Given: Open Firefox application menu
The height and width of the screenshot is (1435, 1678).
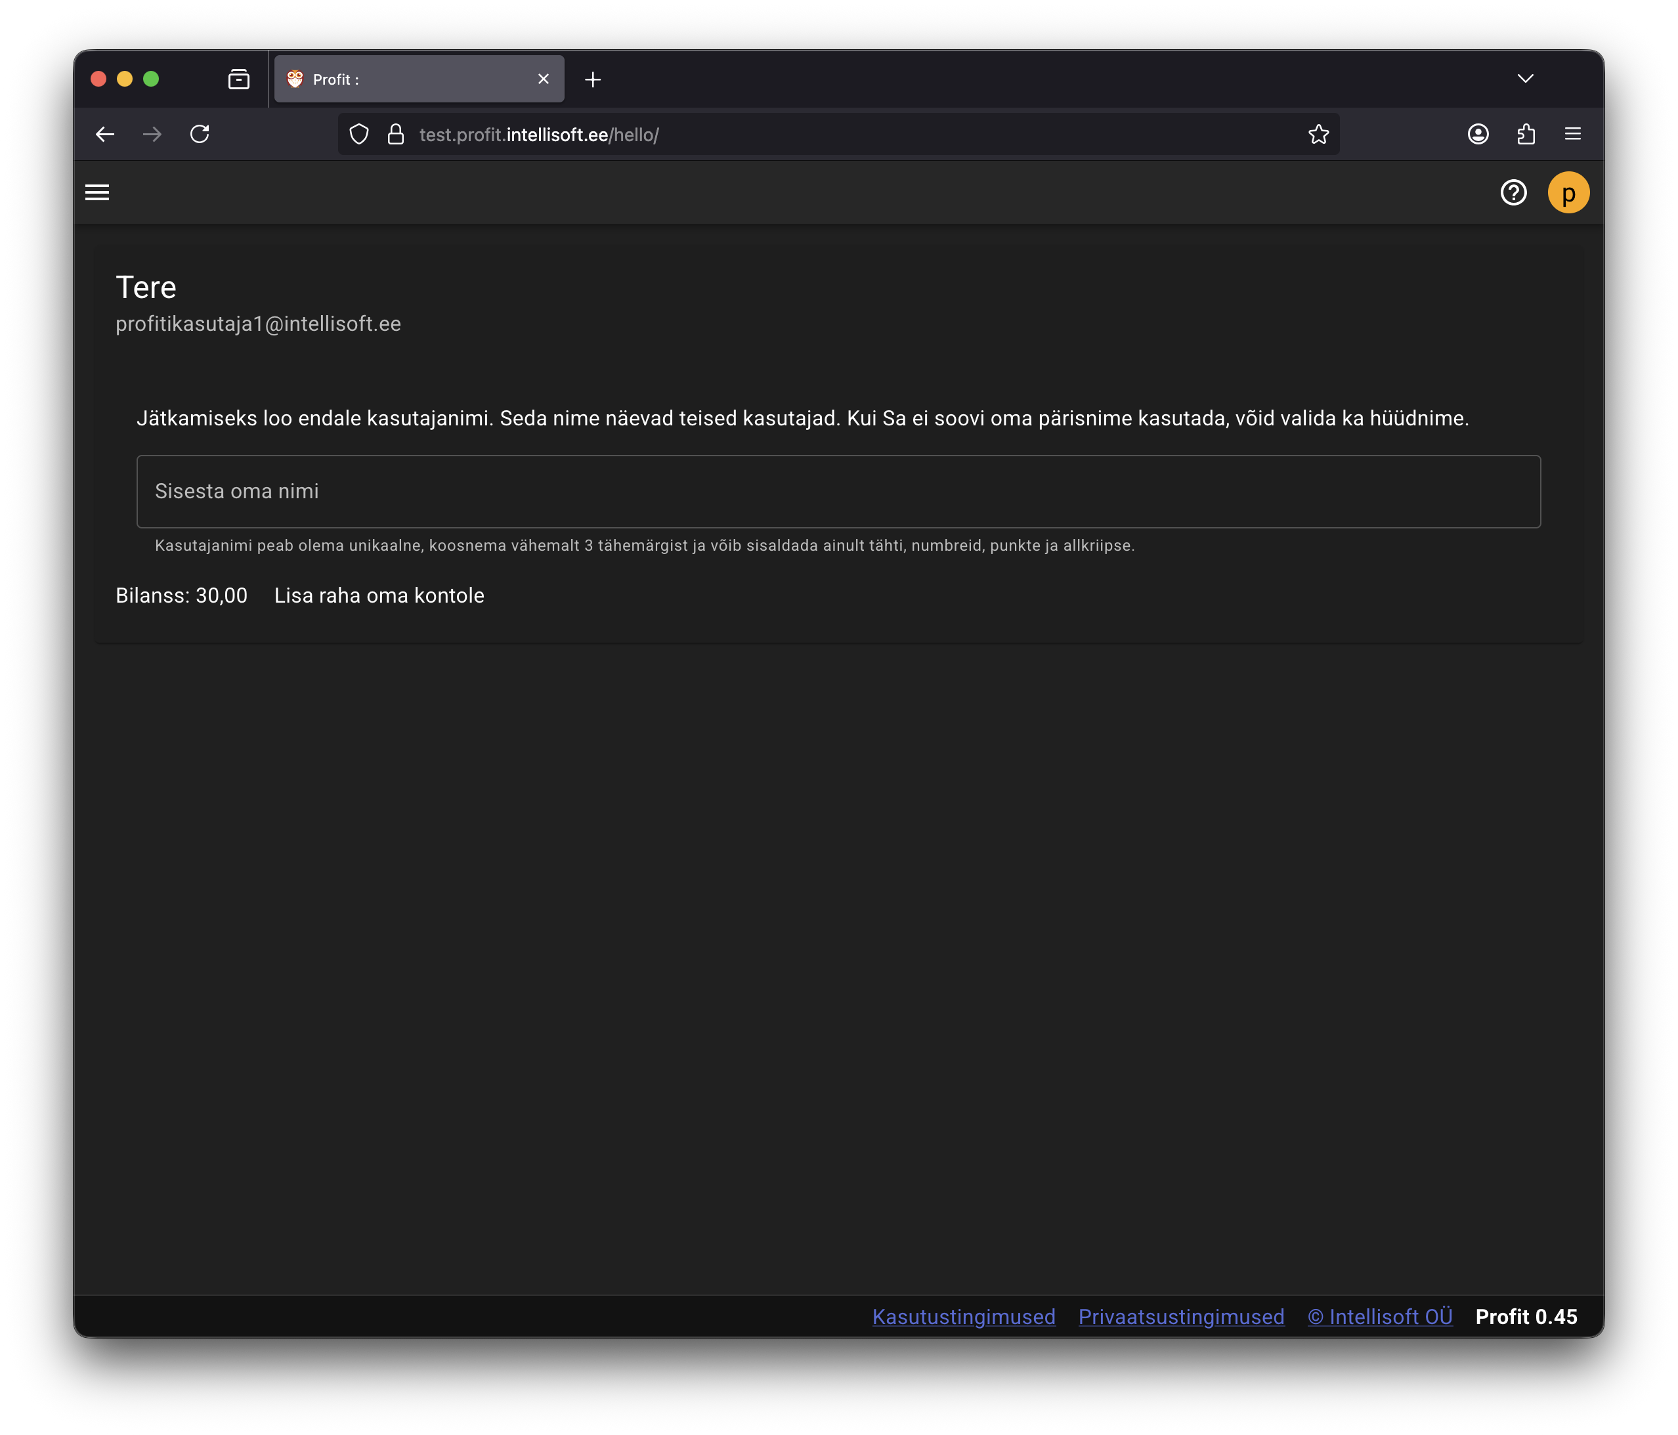Looking at the screenshot, I should point(1573,135).
